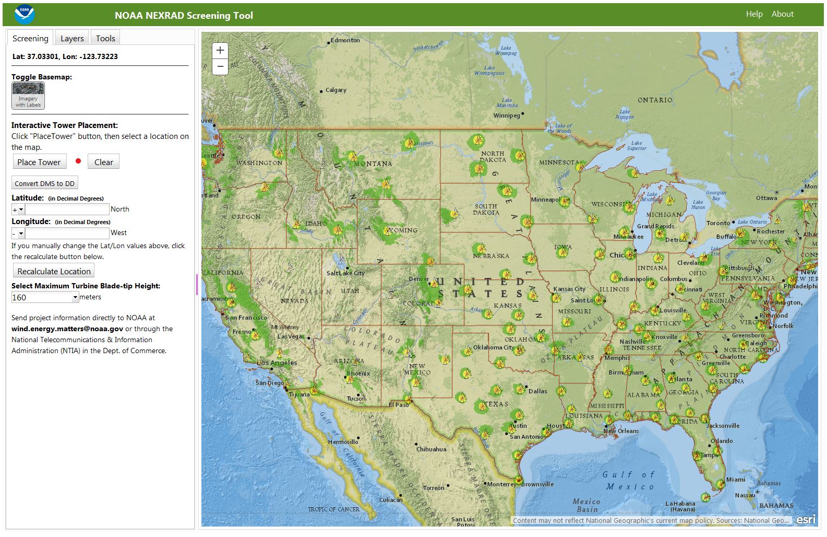The height and width of the screenshot is (537, 827).
Task: Click the Latitude decimal degrees input field
Action: 67,209
